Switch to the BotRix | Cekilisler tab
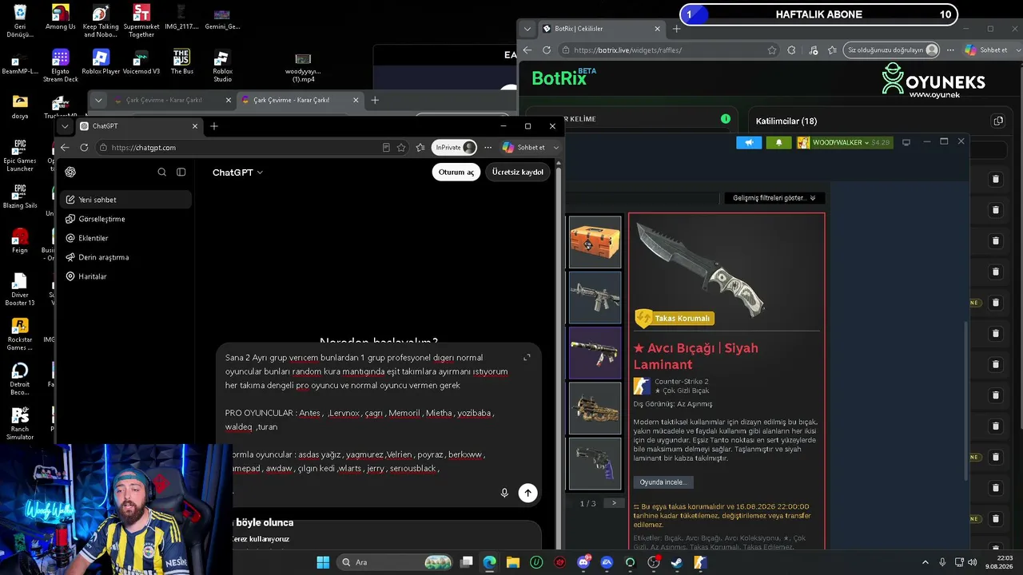 point(602,29)
